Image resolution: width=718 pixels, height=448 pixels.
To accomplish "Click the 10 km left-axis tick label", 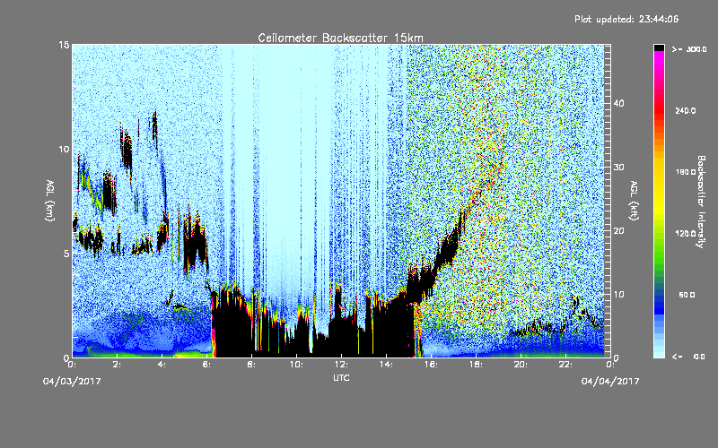I will [64, 149].
